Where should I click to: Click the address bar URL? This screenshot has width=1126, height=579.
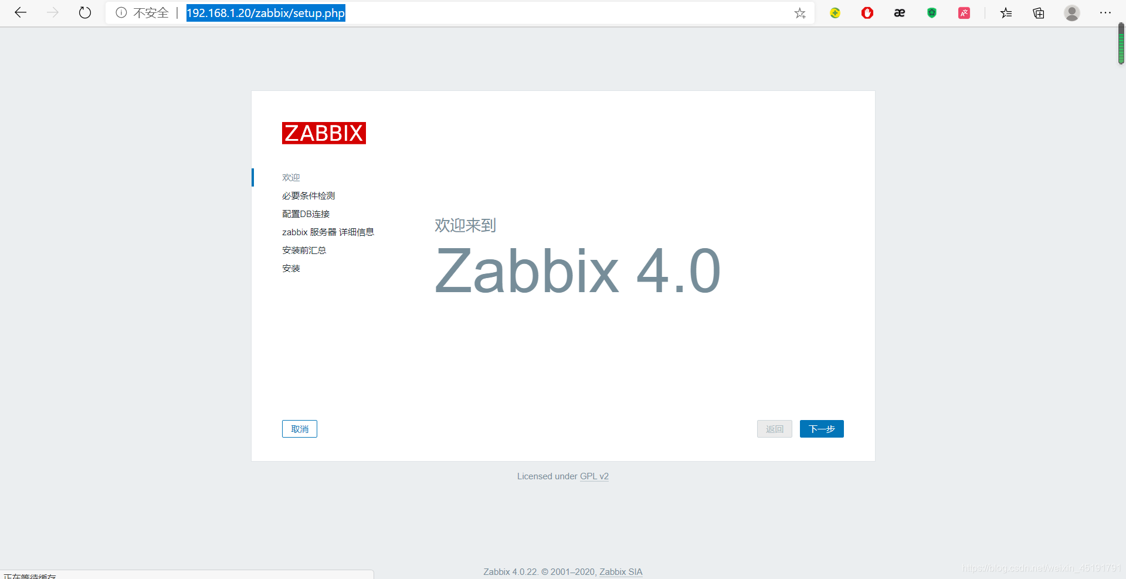pos(266,13)
